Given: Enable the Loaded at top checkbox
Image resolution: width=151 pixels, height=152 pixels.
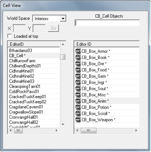Looking at the screenshot, I should [10, 36].
